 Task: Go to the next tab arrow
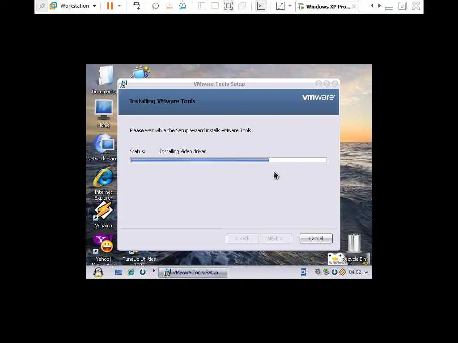pyautogui.click(x=379, y=6)
